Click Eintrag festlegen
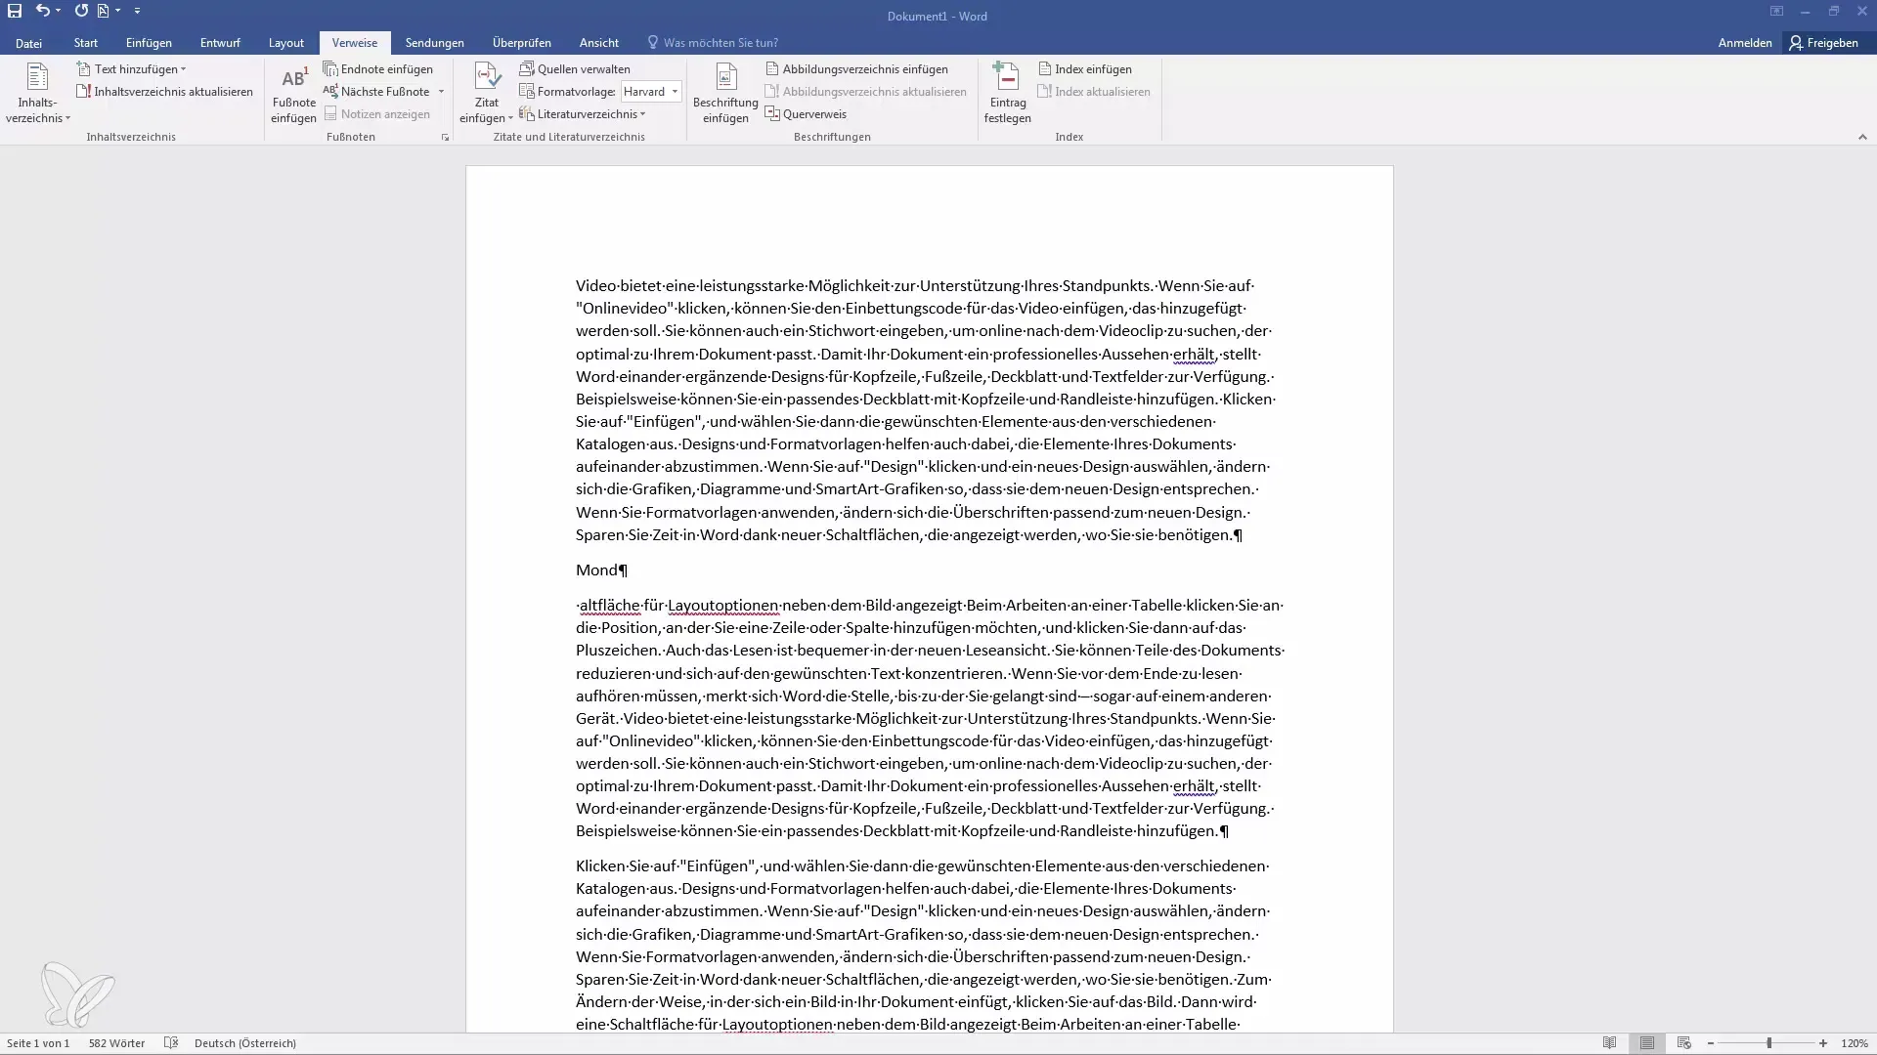1877x1055 pixels. [1007, 95]
